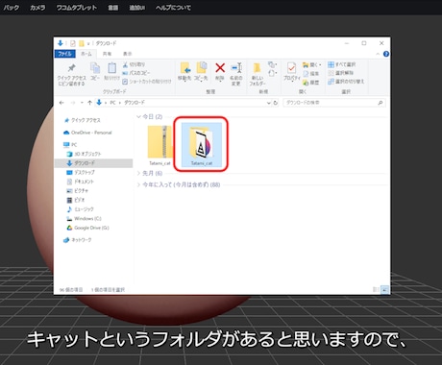Click Select all (すべて選択) in ribbon

(x=342, y=64)
